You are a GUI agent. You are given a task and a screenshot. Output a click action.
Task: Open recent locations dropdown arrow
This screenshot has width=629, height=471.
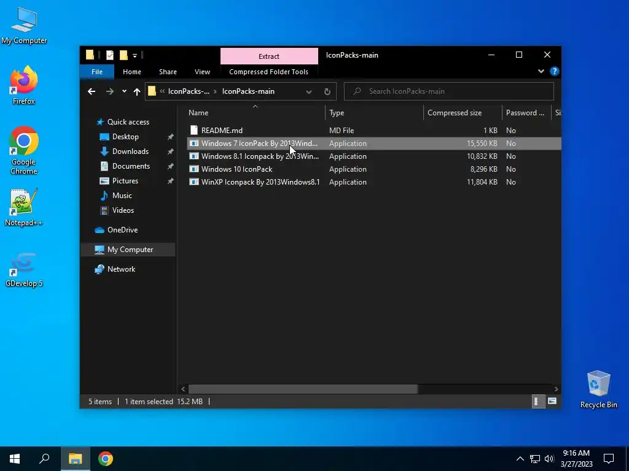(x=124, y=91)
